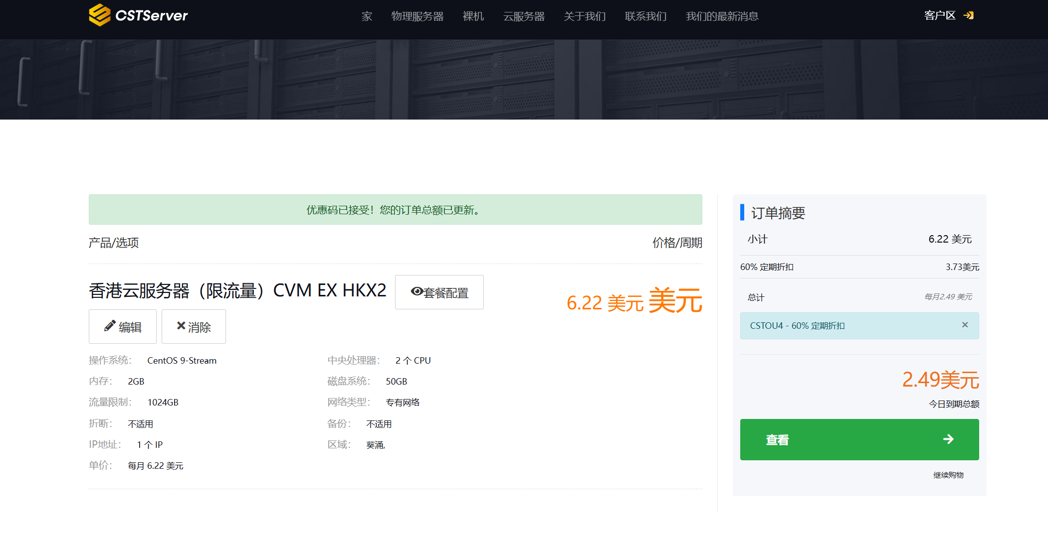Image resolution: width=1048 pixels, height=540 pixels.
Task: Click the 编辑 edit button
Action: pyautogui.click(x=123, y=327)
